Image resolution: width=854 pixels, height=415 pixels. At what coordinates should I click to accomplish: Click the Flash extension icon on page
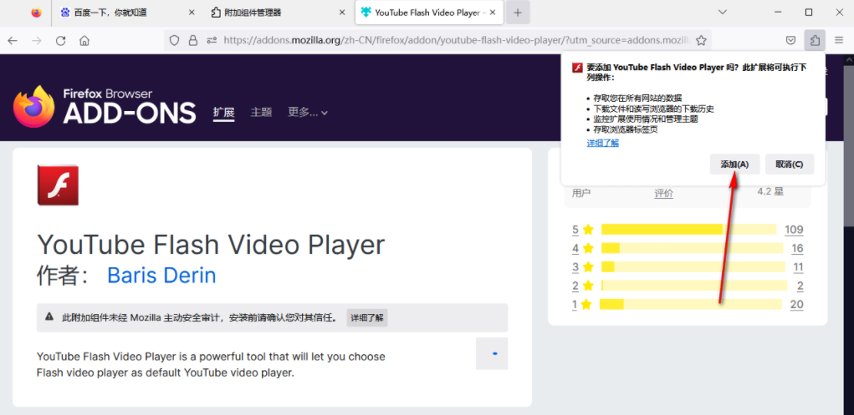[59, 185]
